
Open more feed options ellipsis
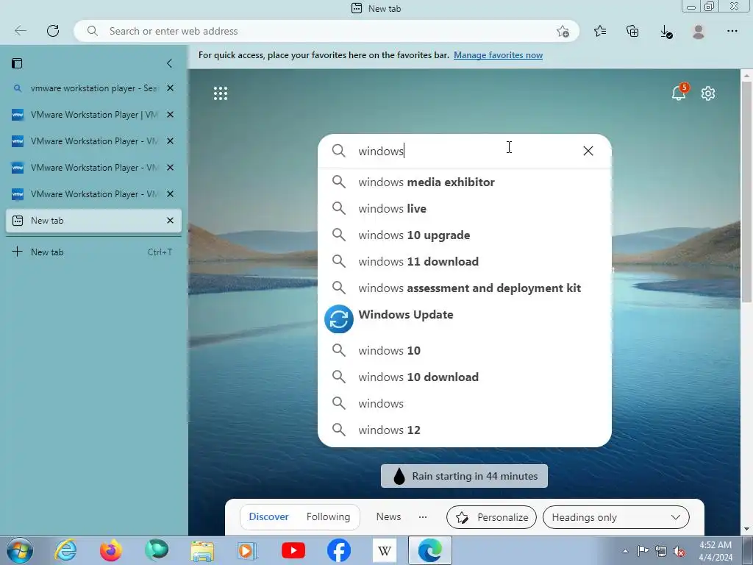pos(423,517)
